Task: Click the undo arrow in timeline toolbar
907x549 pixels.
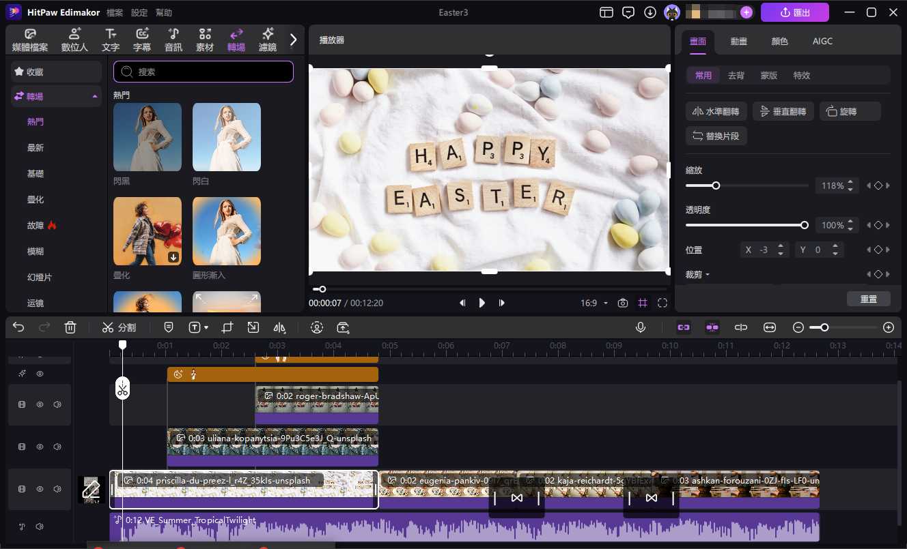Action: (x=18, y=327)
